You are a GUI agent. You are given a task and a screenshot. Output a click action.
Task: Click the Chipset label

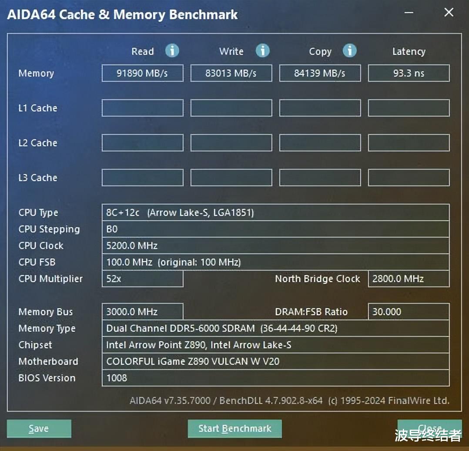coord(35,345)
